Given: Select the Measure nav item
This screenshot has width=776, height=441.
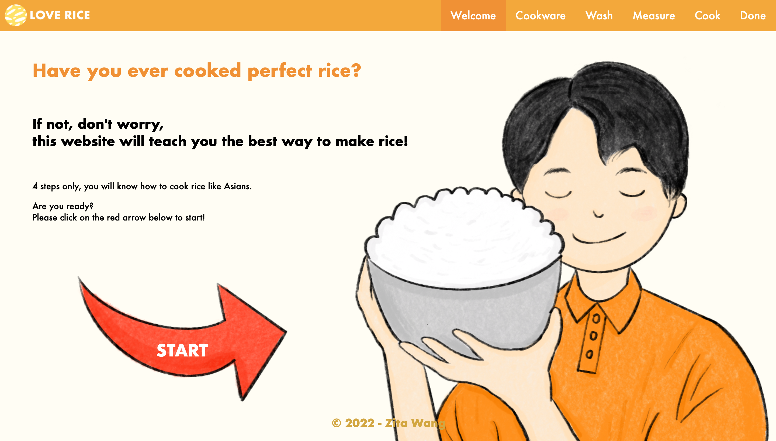Looking at the screenshot, I should click(x=654, y=15).
